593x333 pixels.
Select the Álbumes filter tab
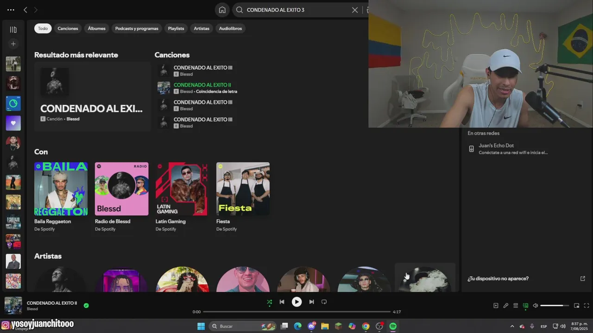pyautogui.click(x=97, y=28)
